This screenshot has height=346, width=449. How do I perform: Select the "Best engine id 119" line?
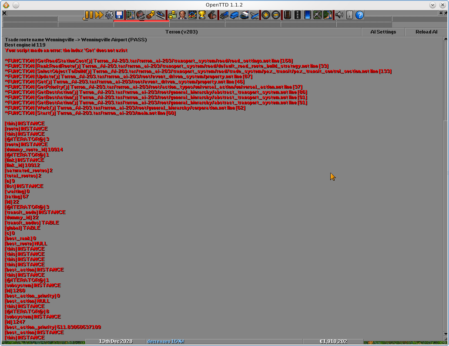[25, 45]
